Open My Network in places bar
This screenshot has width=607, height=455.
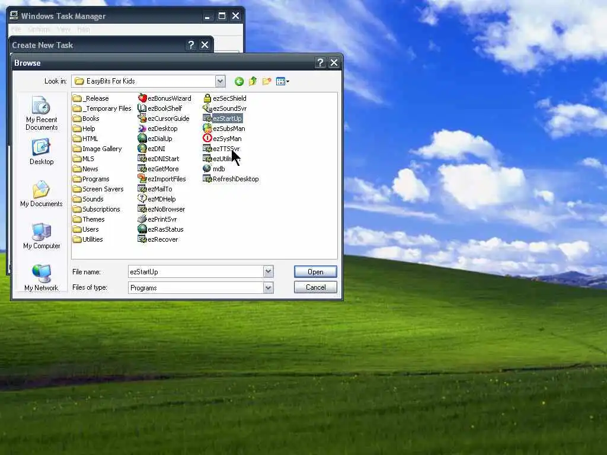(x=41, y=277)
